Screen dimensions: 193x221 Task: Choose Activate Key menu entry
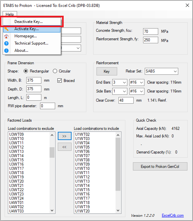click(x=32, y=29)
